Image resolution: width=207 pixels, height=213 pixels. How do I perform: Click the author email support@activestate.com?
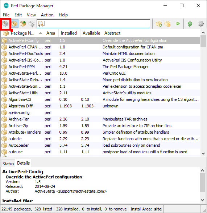coord(82,191)
